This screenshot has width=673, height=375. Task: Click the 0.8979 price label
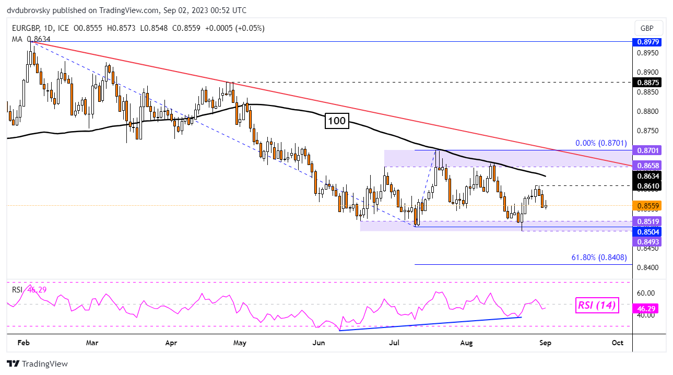pyautogui.click(x=647, y=42)
